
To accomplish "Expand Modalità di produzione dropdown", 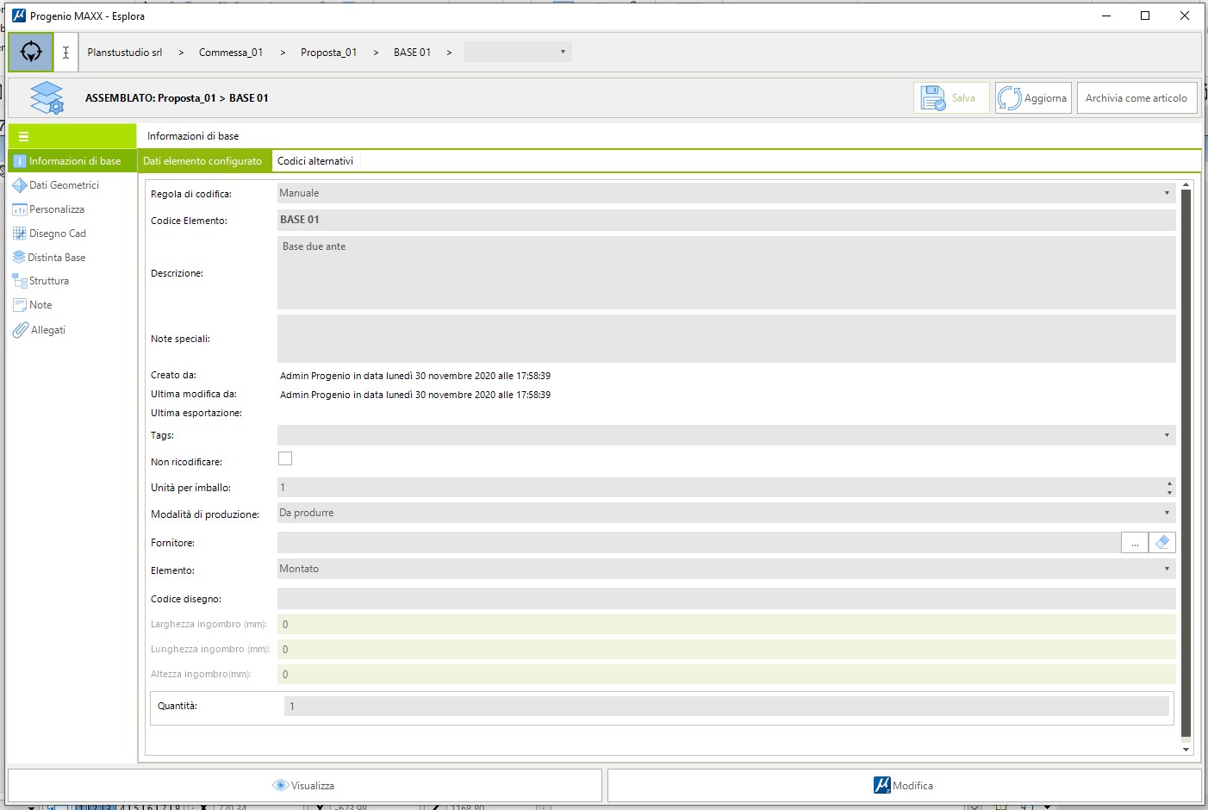I will (1167, 513).
